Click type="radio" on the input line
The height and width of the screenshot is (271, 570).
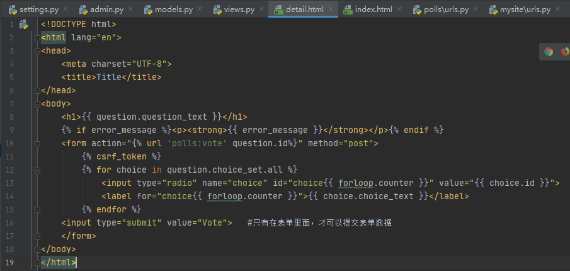(167, 183)
